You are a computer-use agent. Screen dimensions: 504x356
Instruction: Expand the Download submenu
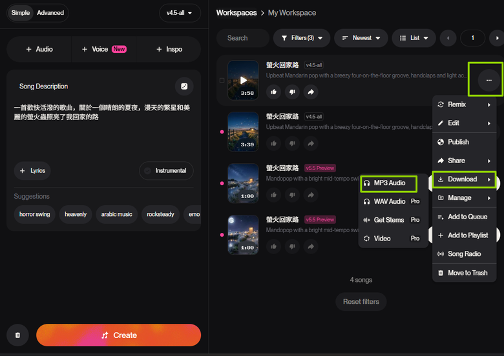(x=464, y=179)
